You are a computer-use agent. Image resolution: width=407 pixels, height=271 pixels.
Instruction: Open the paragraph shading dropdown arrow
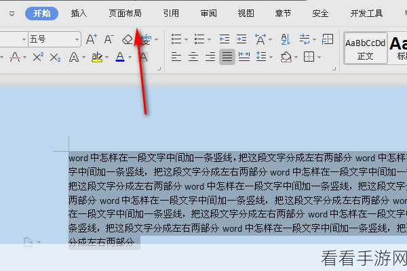point(296,57)
